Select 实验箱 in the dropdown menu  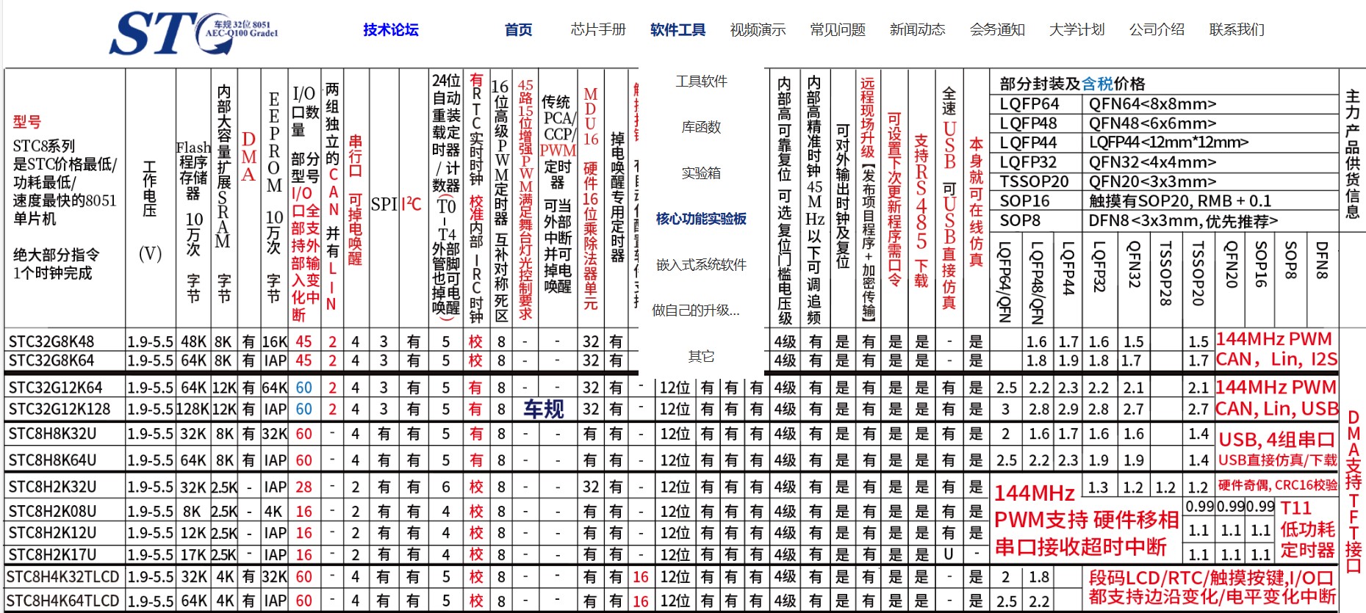click(x=701, y=173)
